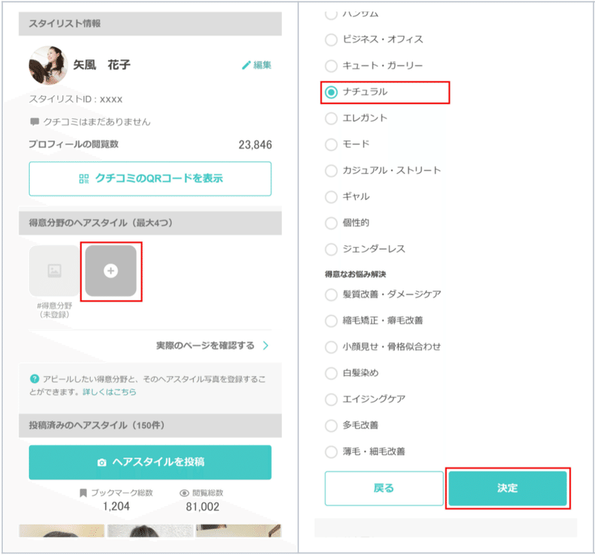Image resolution: width=595 pixels, height=555 pixels.
Task: Confirm with the 決定 button
Action: coord(508,488)
